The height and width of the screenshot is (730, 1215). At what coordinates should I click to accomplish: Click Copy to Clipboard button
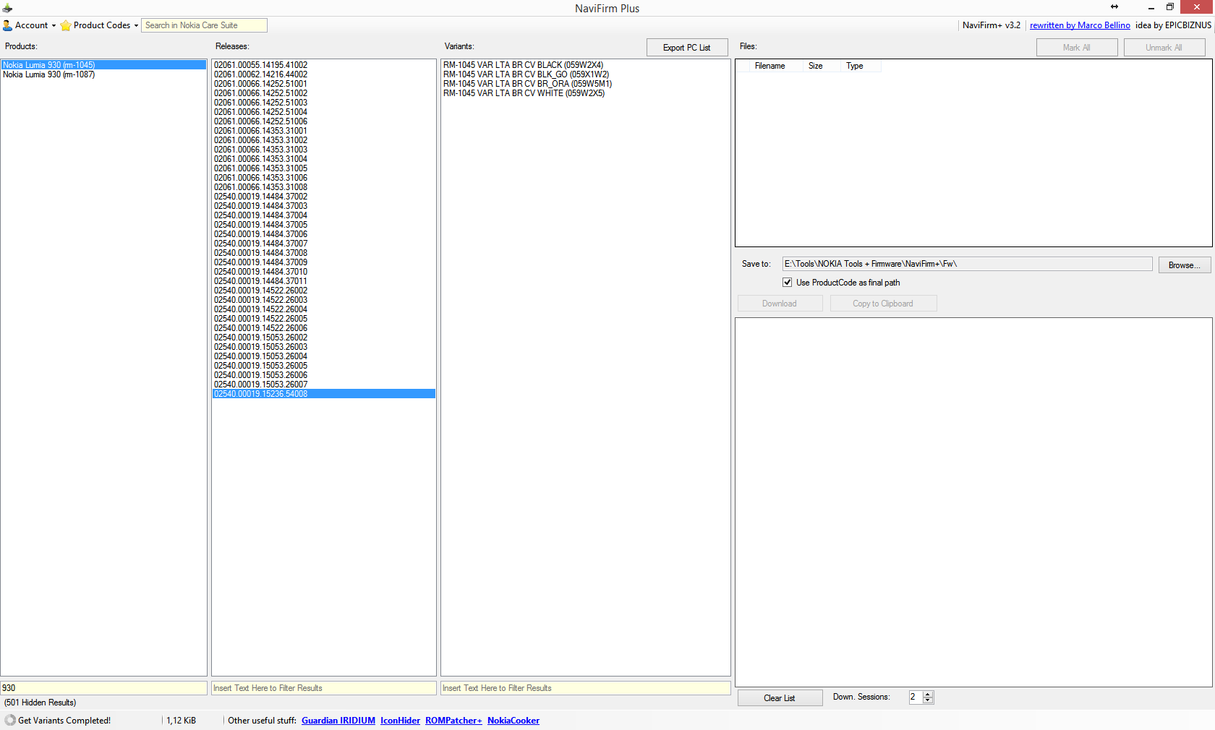coord(883,304)
